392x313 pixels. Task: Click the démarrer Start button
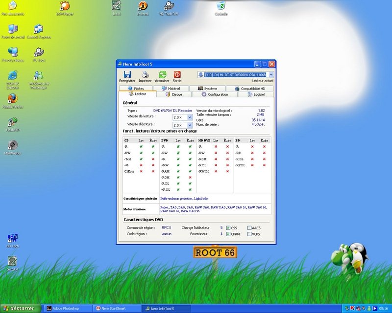(21, 309)
